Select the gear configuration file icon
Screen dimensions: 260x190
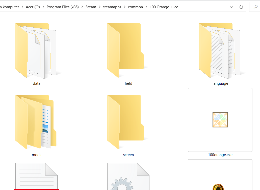tap(128, 176)
